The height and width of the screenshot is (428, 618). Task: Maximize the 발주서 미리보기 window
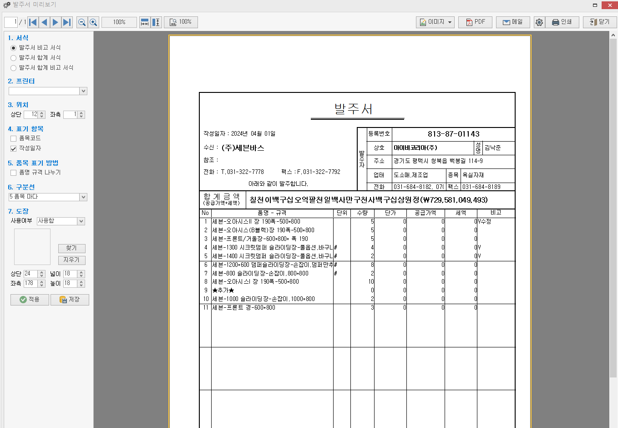[594, 5]
